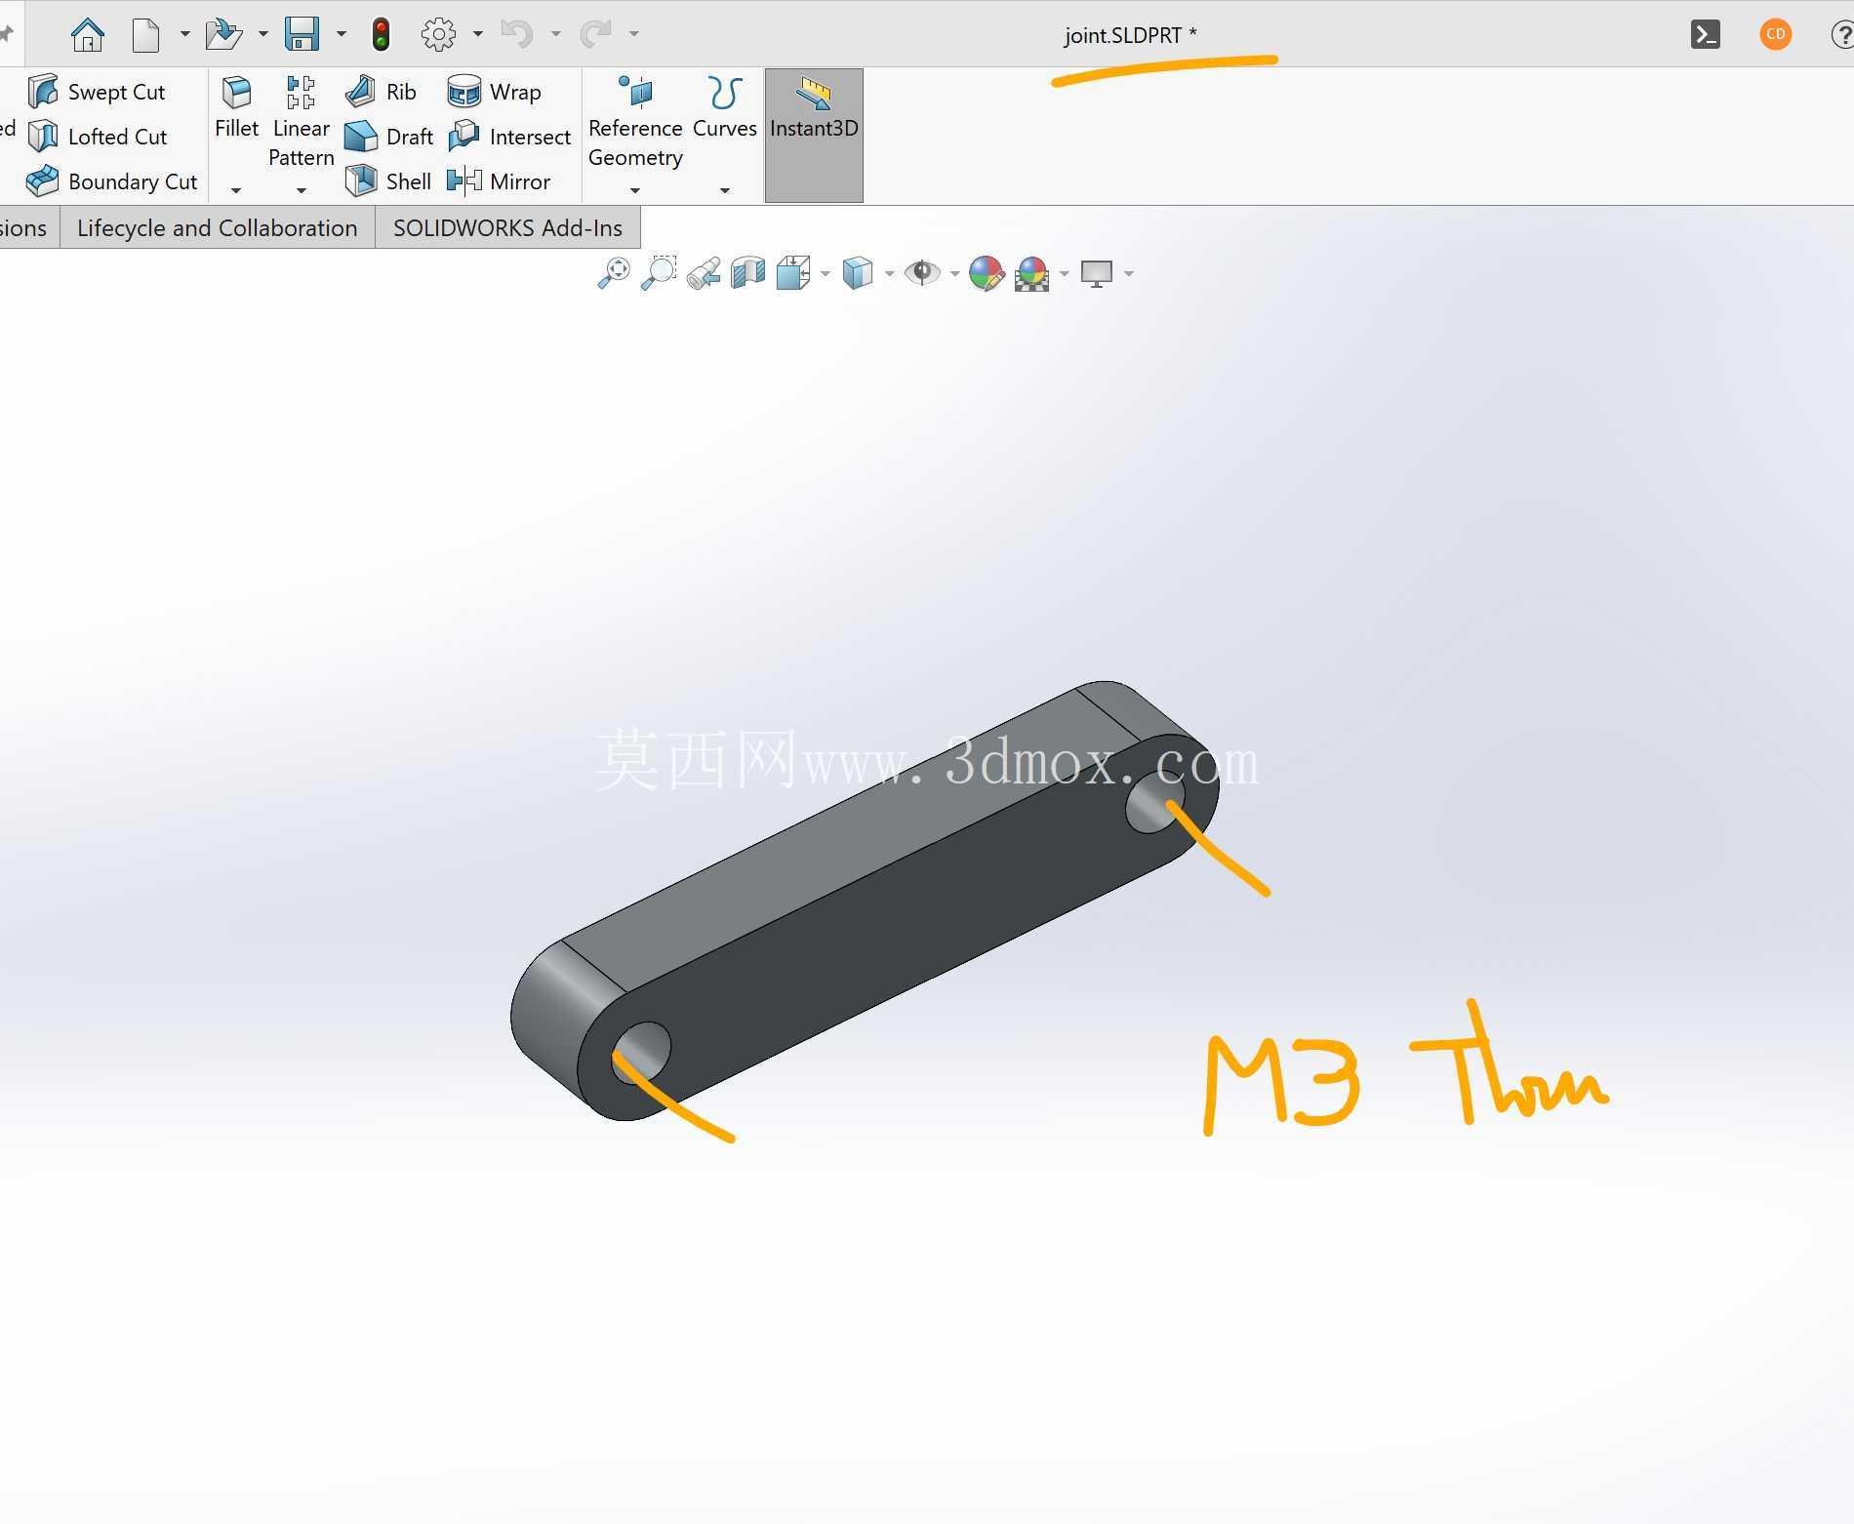Screen dimensions: 1854x1524
Task: Click View Orientation icon
Action: tap(793, 273)
